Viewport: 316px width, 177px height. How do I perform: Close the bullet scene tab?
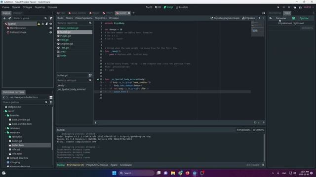pyautogui.click(x=129, y=13)
